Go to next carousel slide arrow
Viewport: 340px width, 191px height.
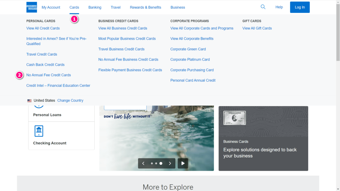(170, 163)
